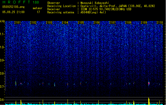Click the meteor echo just before 2101

pos(16,83)
